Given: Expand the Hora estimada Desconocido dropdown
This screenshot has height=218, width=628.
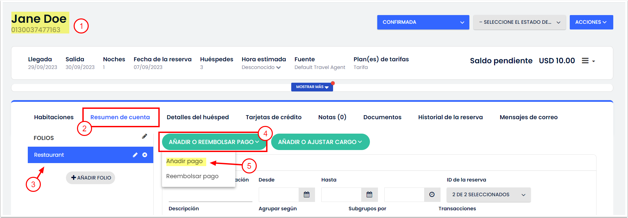Looking at the screenshot, I should point(261,67).
